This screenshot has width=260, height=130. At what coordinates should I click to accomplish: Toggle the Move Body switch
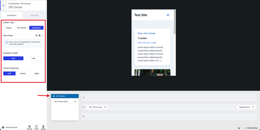click(41, 35)
